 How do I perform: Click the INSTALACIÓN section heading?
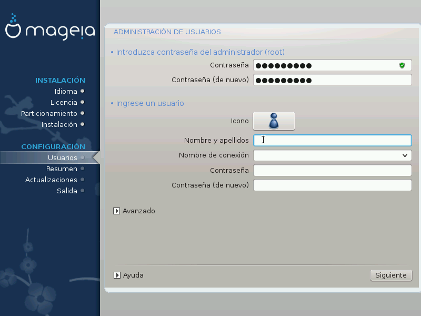coord(60,80)
